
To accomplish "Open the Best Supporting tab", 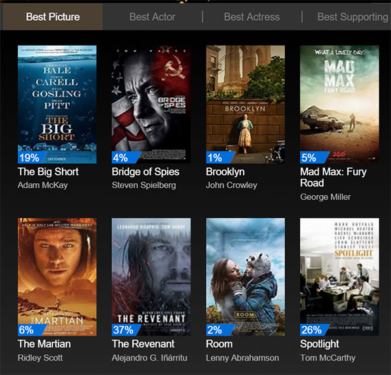I will click(x=353, y=17).
